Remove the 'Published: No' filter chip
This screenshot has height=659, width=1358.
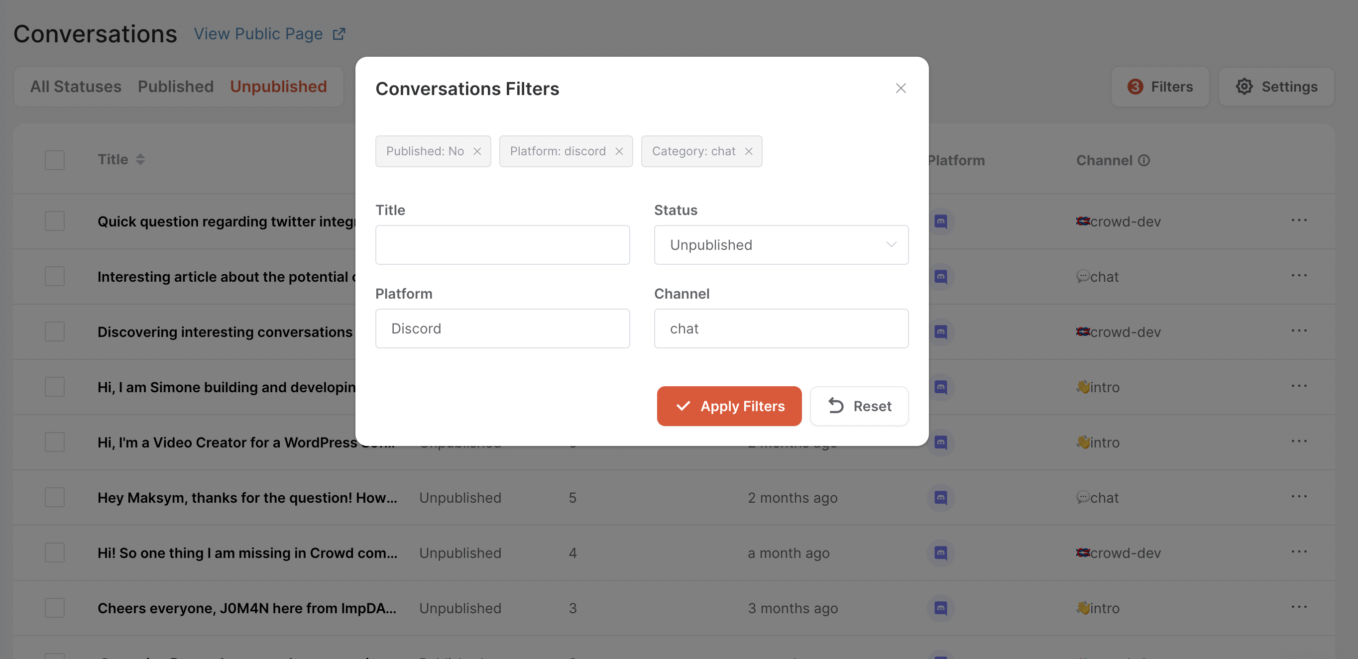coord(477,151)
